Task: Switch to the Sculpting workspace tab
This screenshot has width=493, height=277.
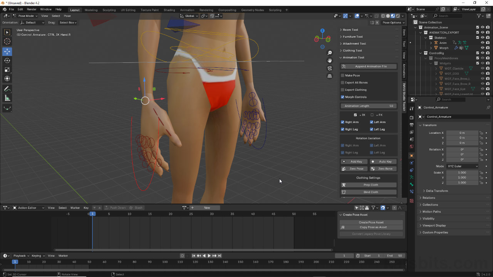Action: (x=109, y=10)
